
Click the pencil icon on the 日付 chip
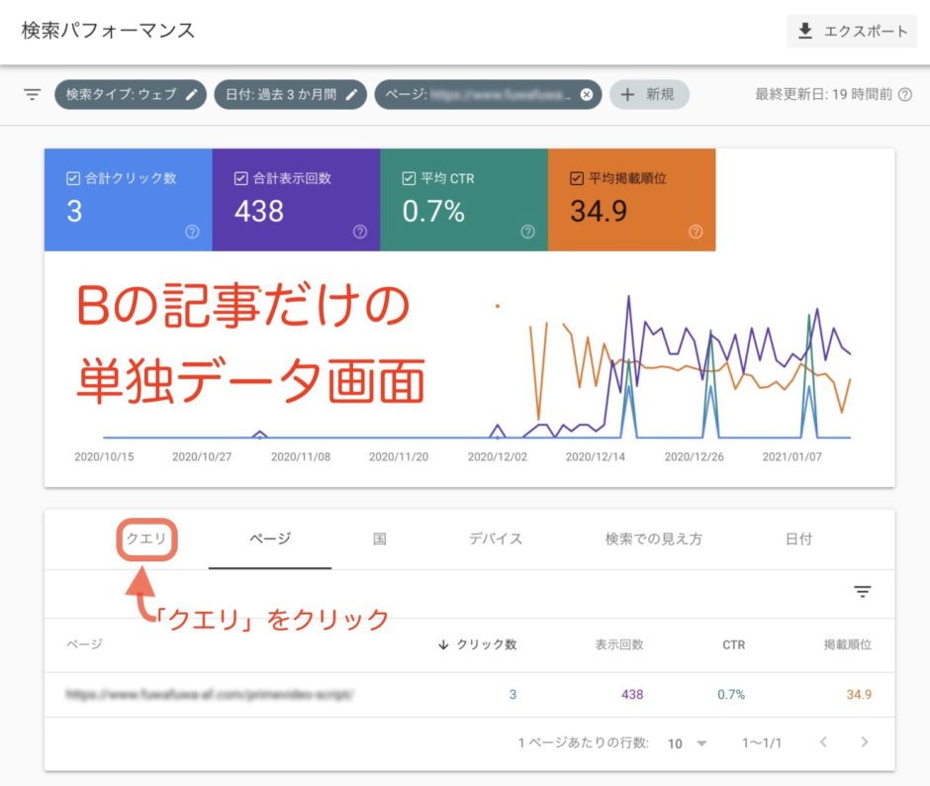click(x=351, y=94)
